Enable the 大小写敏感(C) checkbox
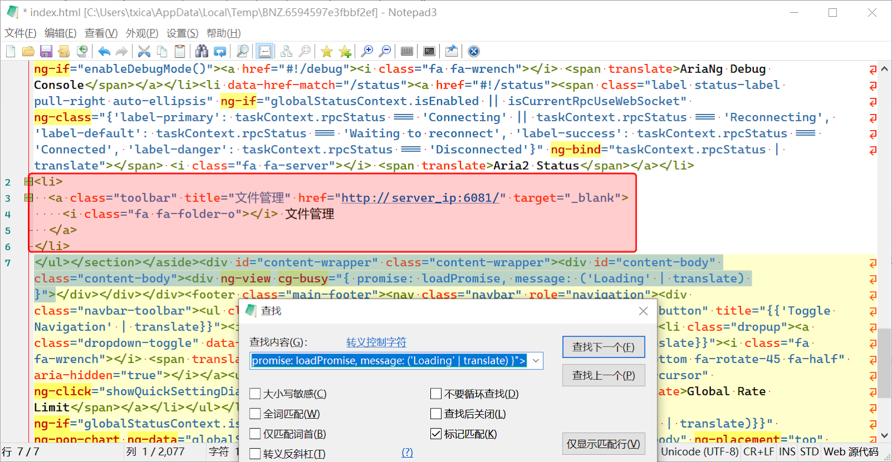This screenshot has height=462, width=892. 255,394
